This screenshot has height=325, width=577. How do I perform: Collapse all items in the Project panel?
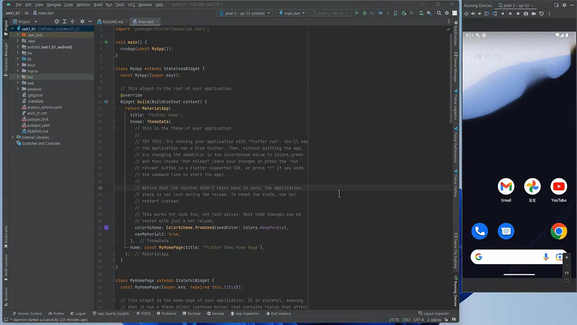click(72, 22)
